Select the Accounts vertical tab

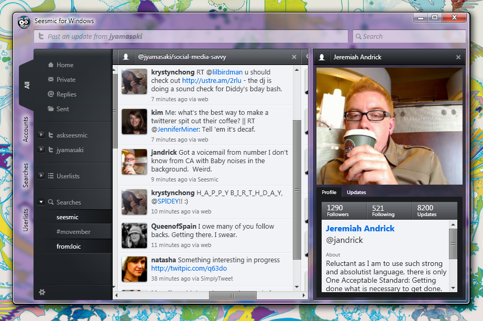[x=26, y=129]
